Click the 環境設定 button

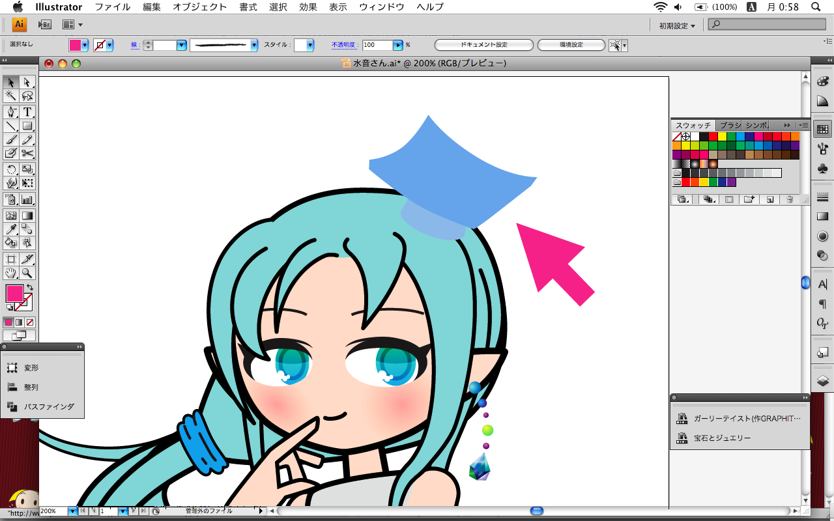click(x=571, y=45)
